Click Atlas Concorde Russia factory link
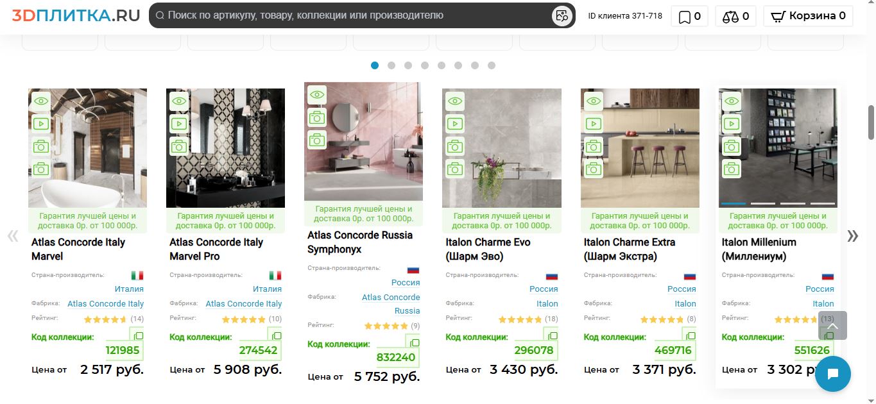This screenshot has width=876, height=404. (x=391, y=304)
